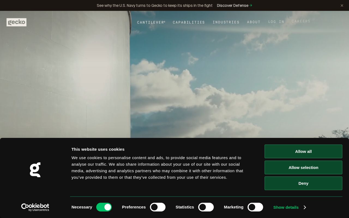Open the Capabilities menu
This screenshot has height=218, width=349.
[x=189, y=22]
